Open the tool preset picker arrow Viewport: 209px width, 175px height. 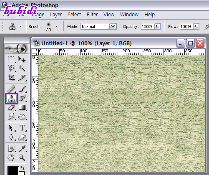coord(20,26)
